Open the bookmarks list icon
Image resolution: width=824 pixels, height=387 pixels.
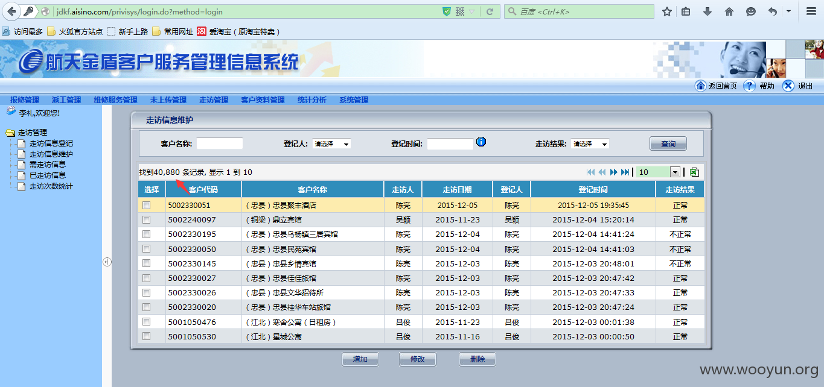point(686,11)
